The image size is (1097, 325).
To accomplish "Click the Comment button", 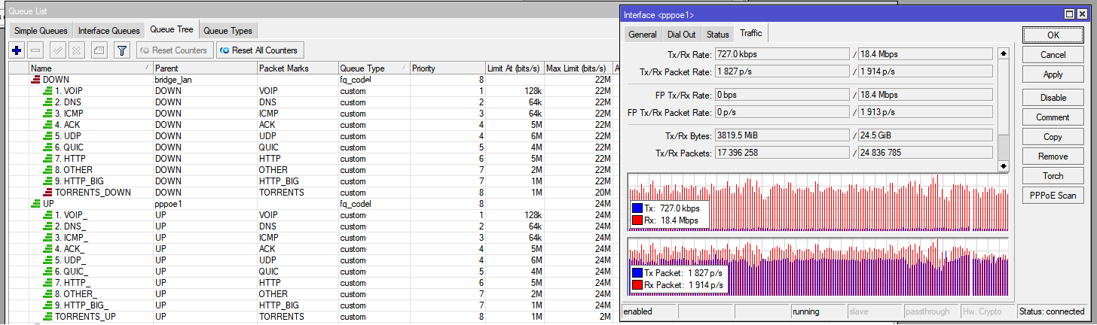I will point(1053,117).
